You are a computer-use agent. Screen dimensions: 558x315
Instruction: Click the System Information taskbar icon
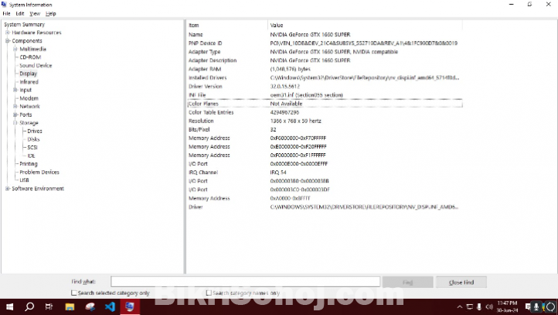point(130,306)
